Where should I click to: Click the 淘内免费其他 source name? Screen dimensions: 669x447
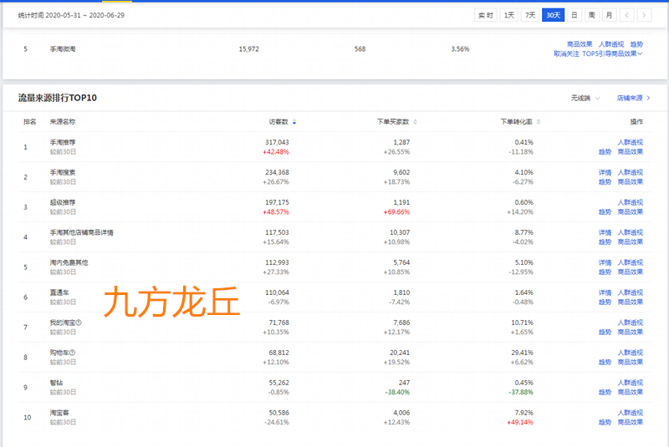tap(69, 262)
